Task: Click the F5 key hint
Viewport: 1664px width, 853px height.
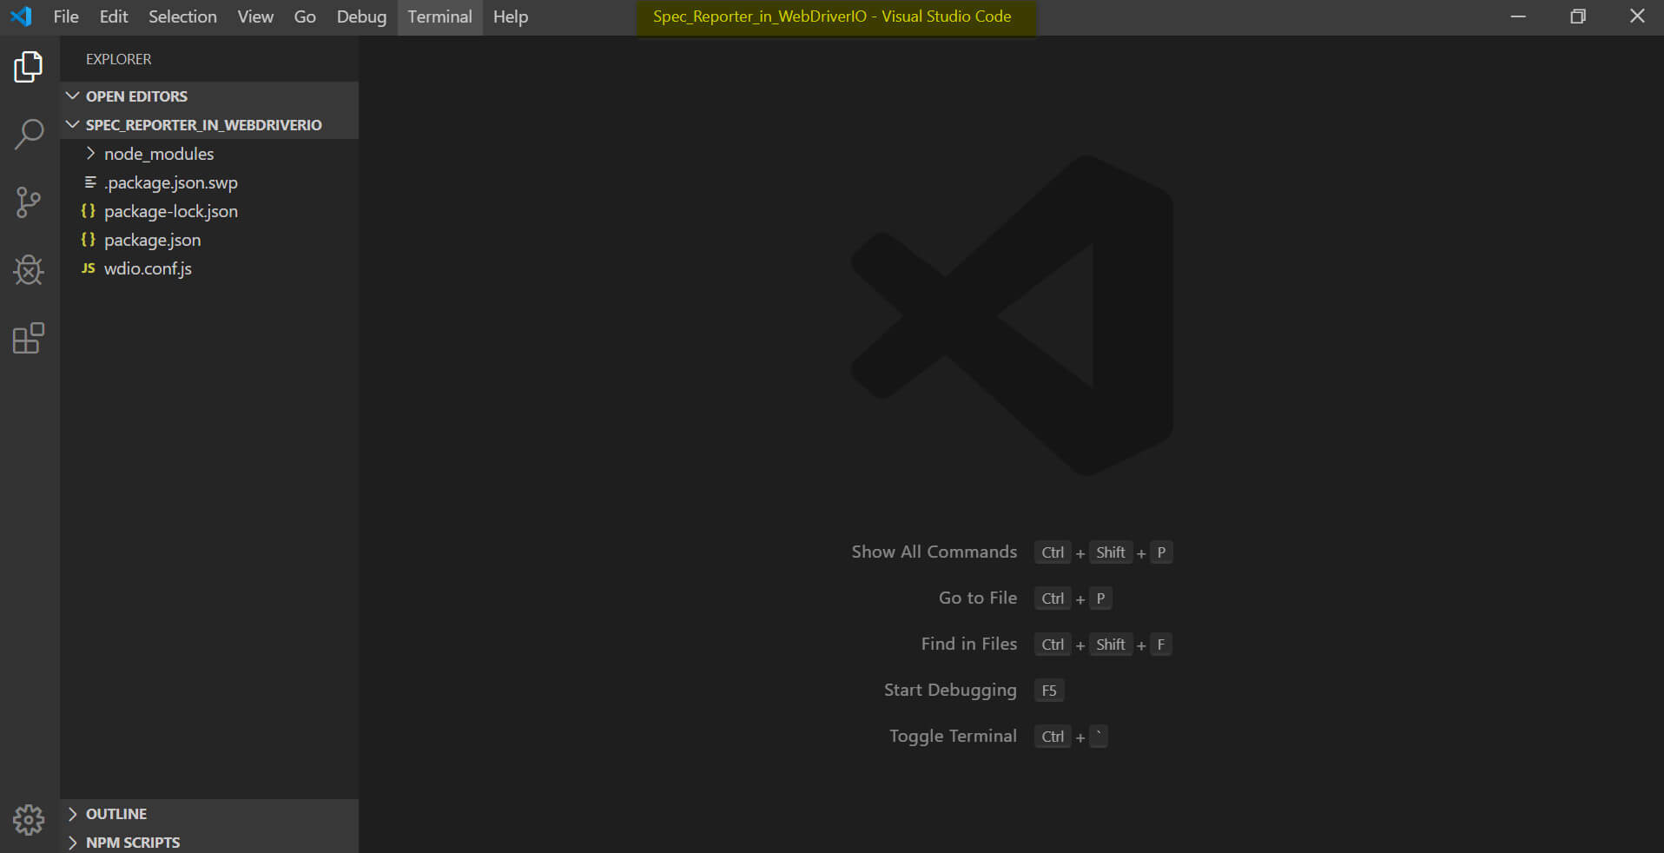Action: [1049, 691]
